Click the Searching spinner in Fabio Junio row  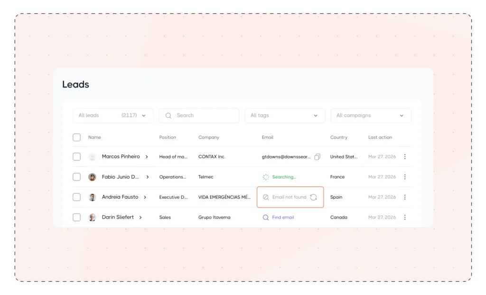[266, 177]
